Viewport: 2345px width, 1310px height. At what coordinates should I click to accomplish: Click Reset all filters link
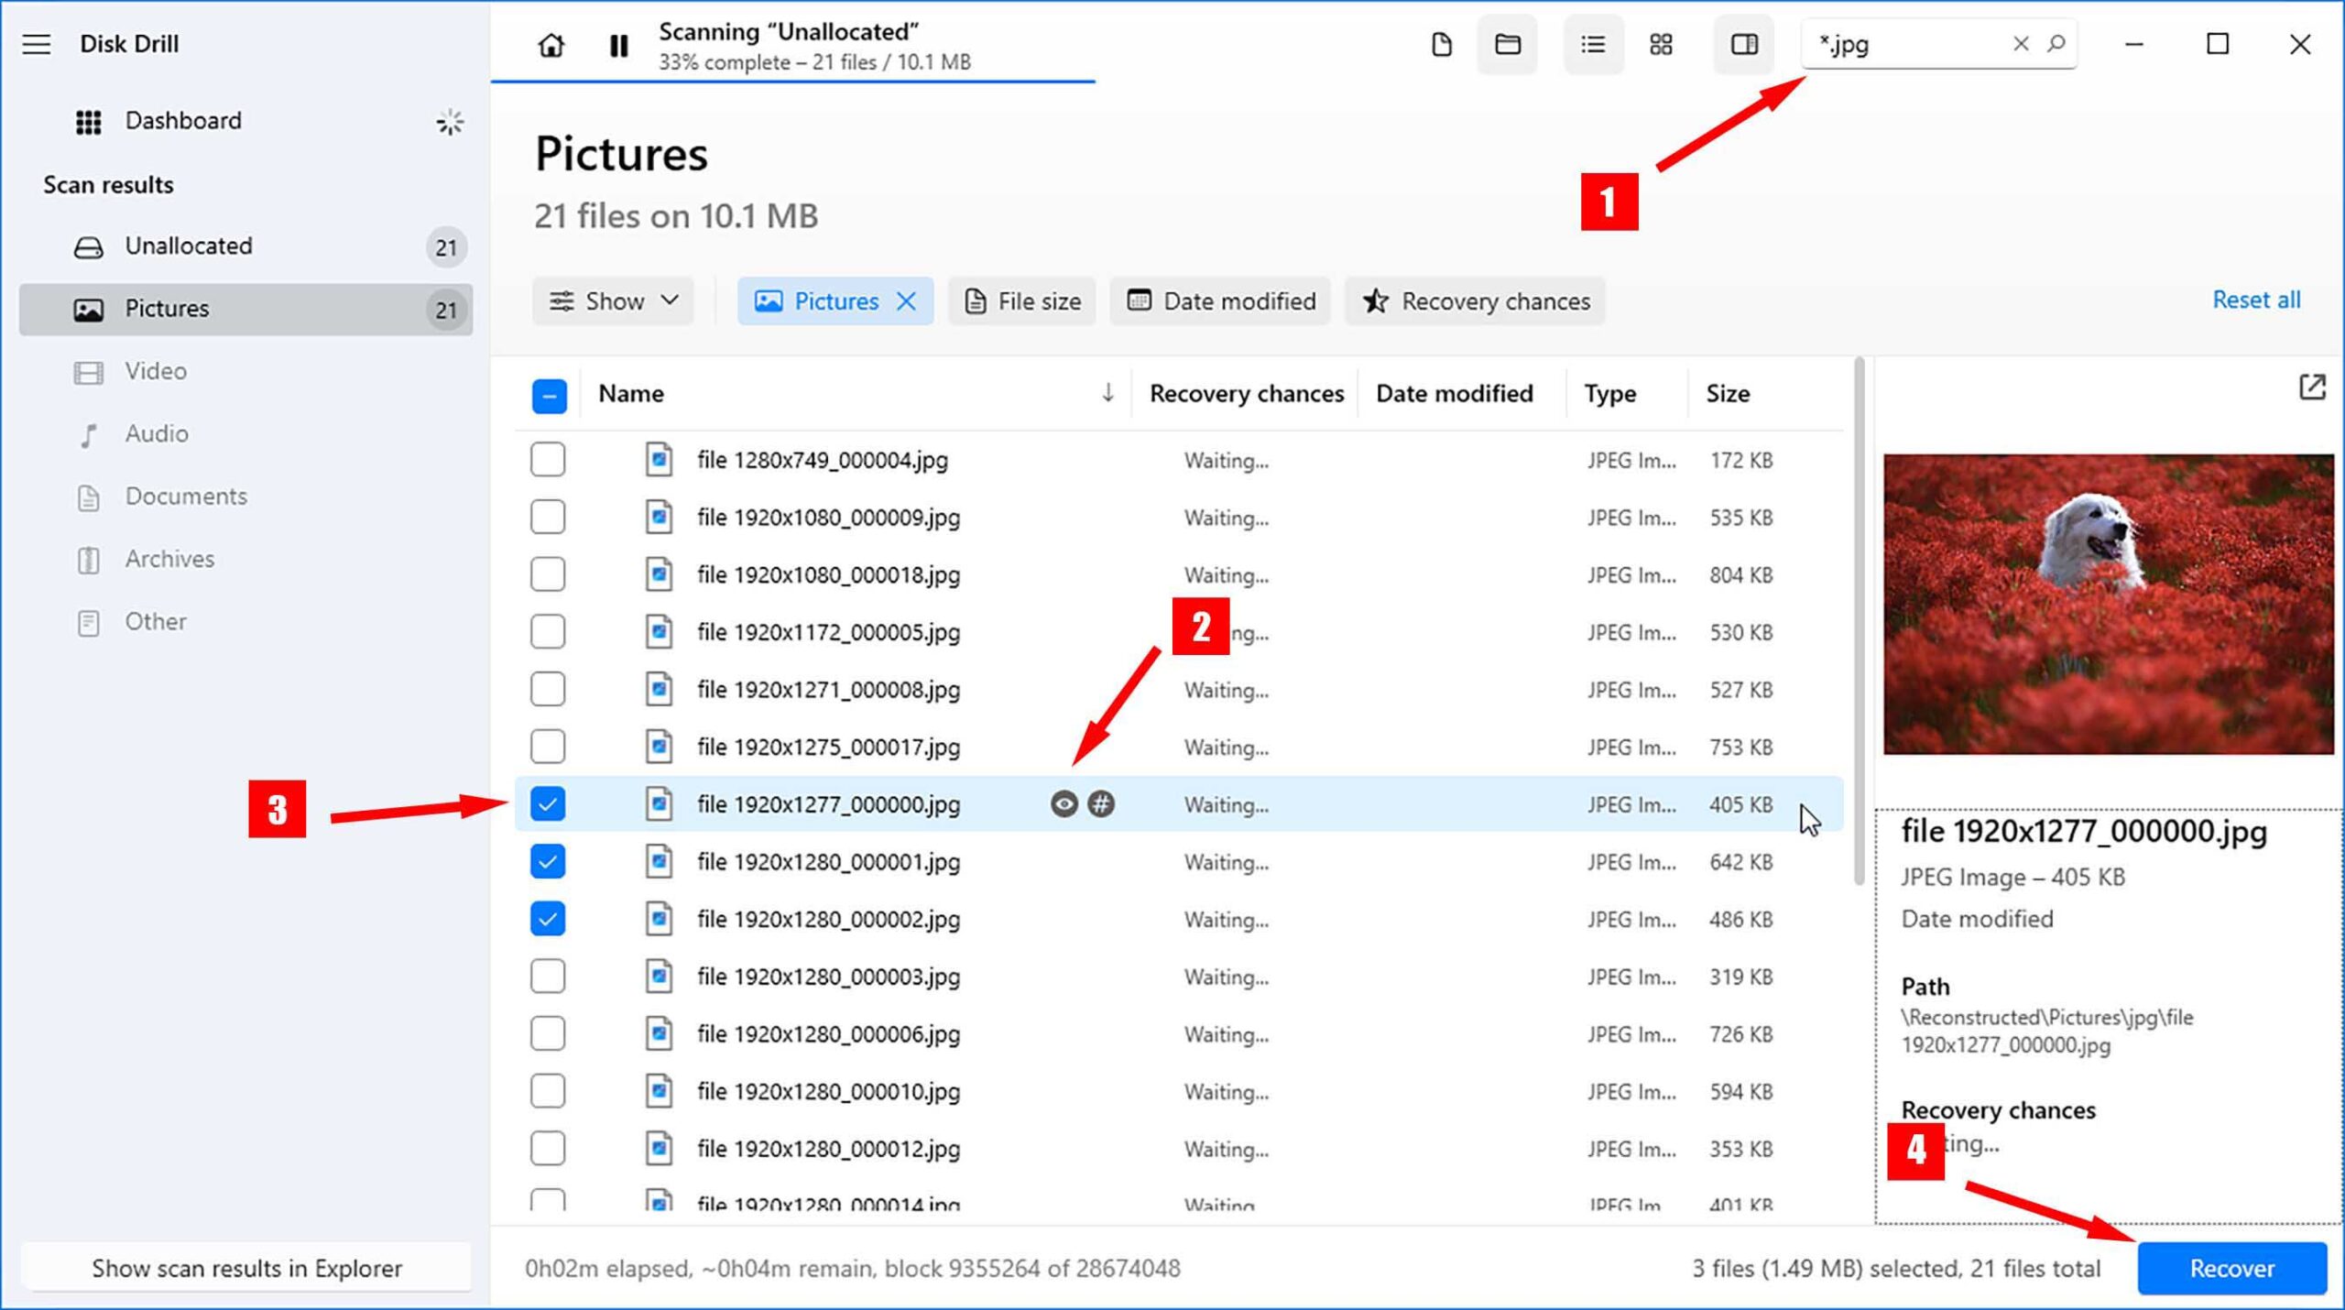(2255, 300)
